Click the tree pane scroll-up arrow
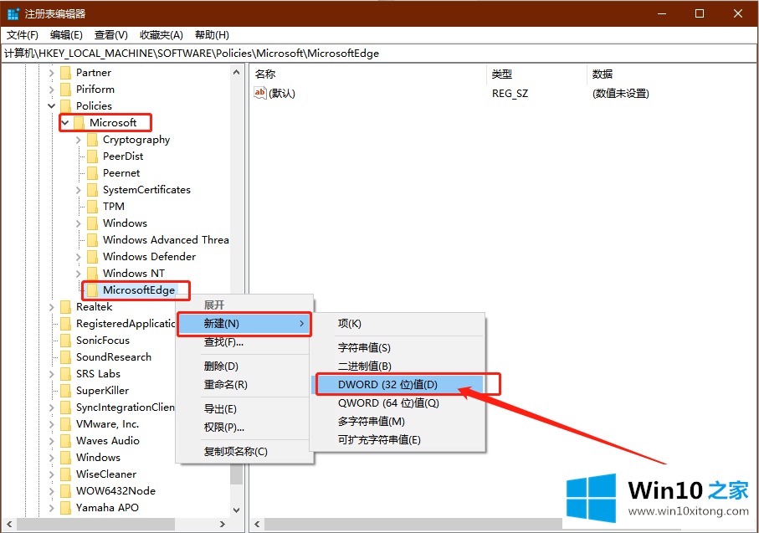This screenshot has height=533, width=759. pos(236,72)
